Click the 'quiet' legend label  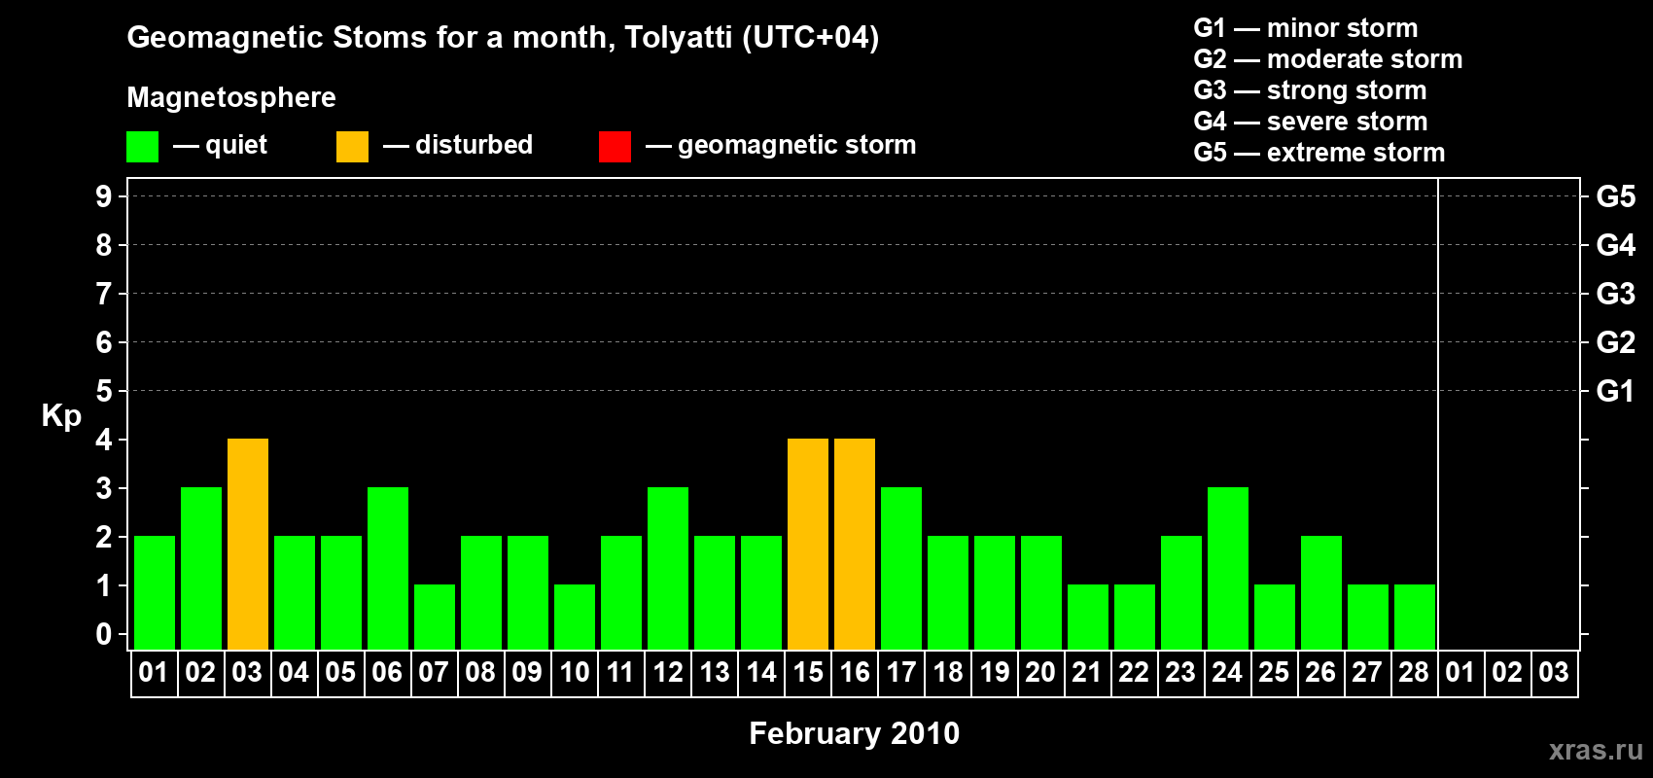point(236,145)
